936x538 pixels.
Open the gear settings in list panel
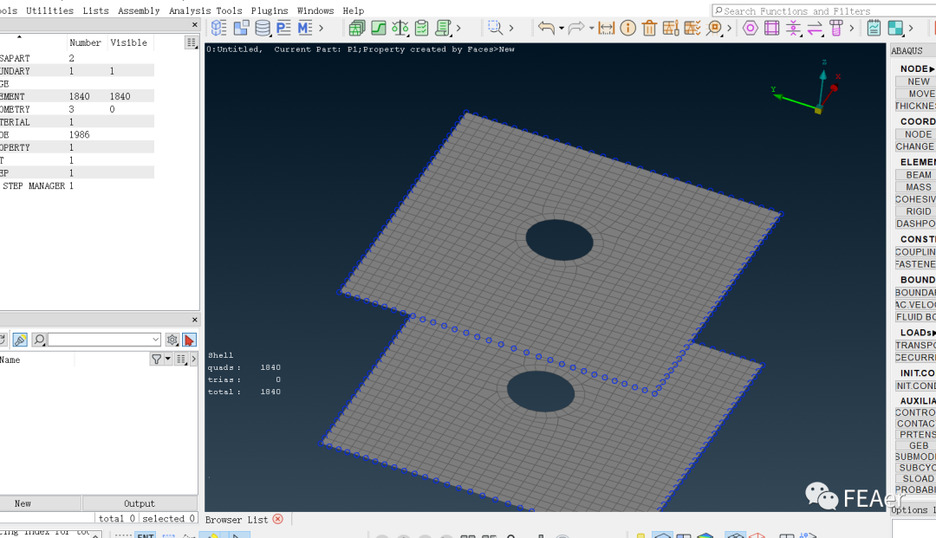coord(172,340)
